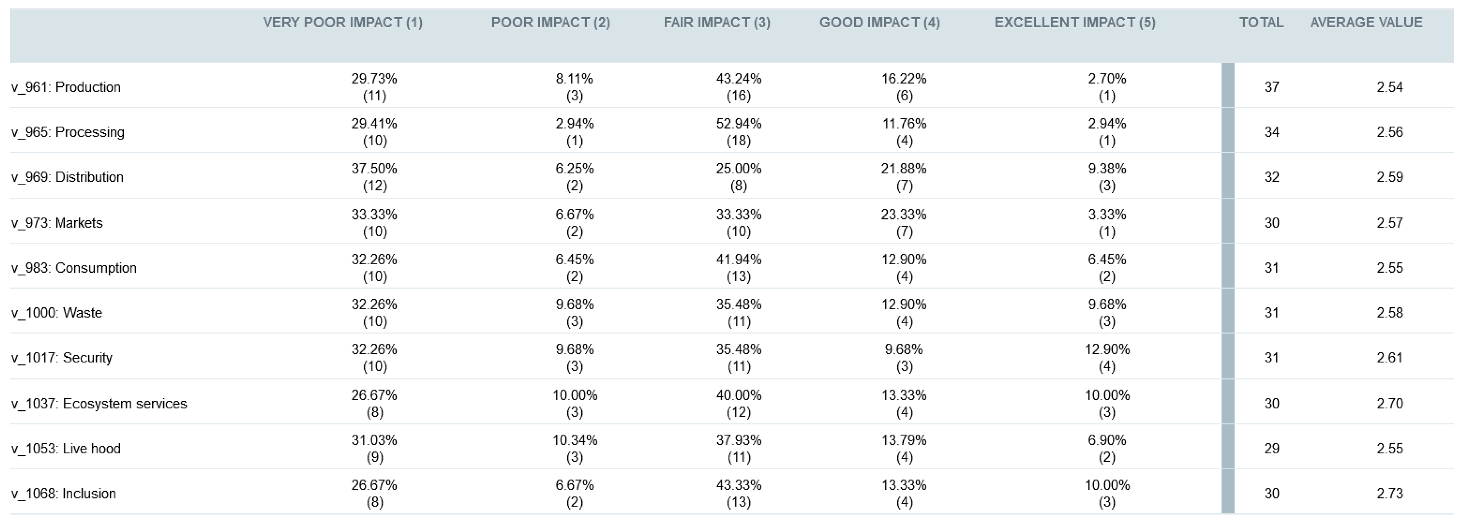Click the v_973: Markets row label
Image resolution: width=1466 pixels, height=521 pixels.
(x=57, y=223)
